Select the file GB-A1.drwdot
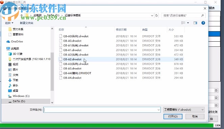 [121, 50]
